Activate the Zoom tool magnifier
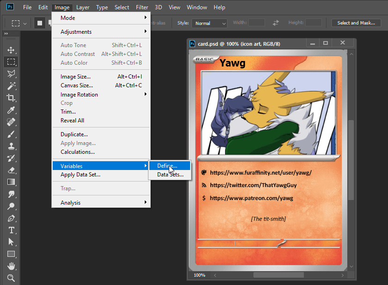Screen dimensions: 388x285 tap(11, 278)
